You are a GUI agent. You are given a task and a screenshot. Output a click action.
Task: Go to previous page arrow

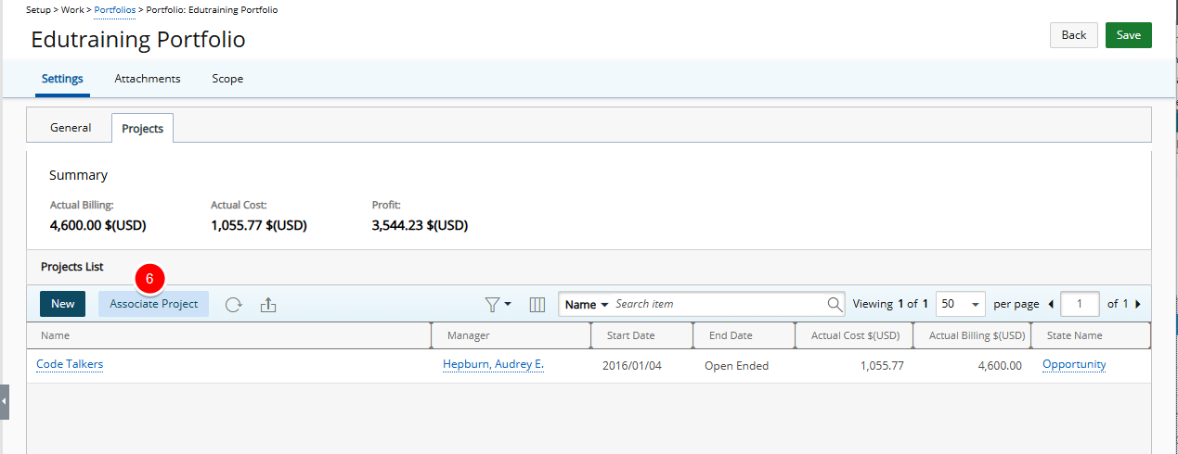point(1051,304)
